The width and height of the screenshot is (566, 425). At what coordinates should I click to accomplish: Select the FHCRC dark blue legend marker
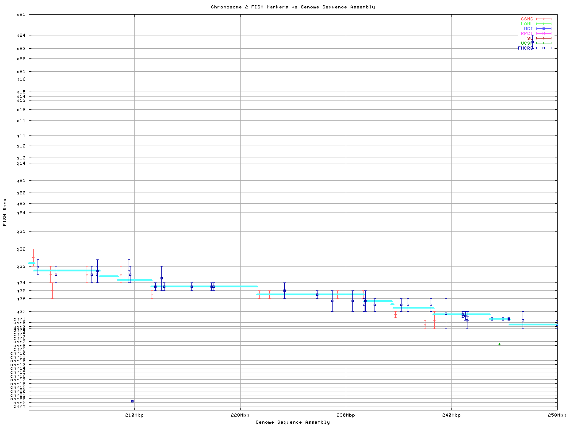tap(543, 48)
